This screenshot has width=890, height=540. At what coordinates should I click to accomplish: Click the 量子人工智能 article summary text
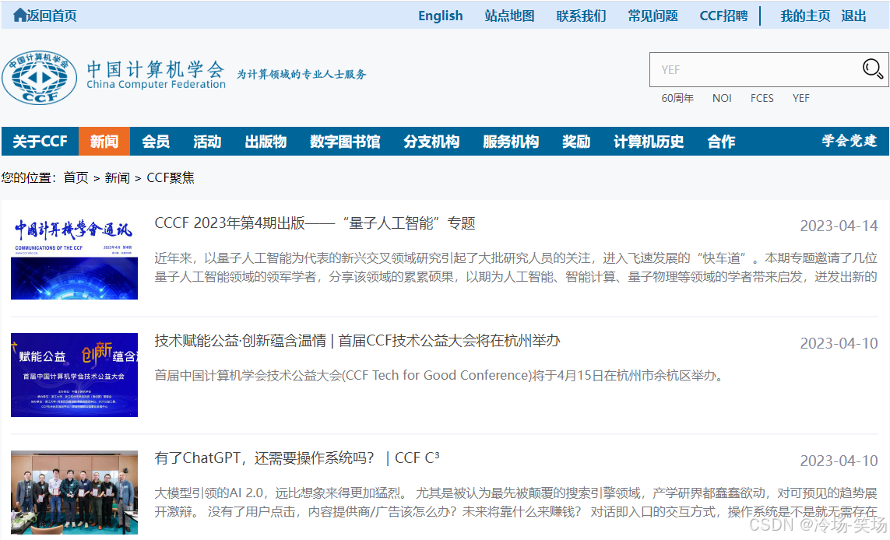click(x=516, y=267)
